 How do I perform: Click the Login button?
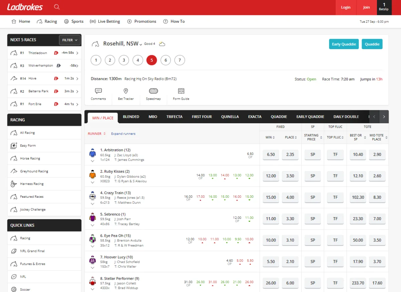point(346,7)
